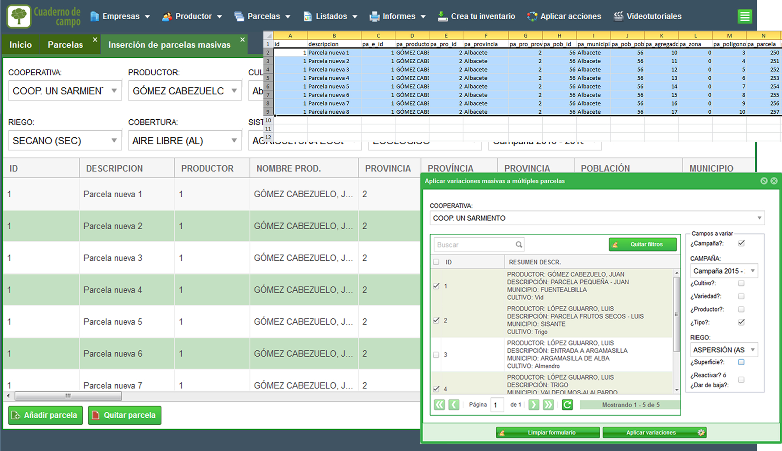Screen dimensions: 782x451
Task: Open the CAMPAÑA dropdown in variations dialog
Action: coord(724,271)
